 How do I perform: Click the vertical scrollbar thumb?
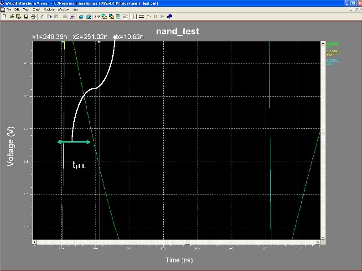coord(323,134)
